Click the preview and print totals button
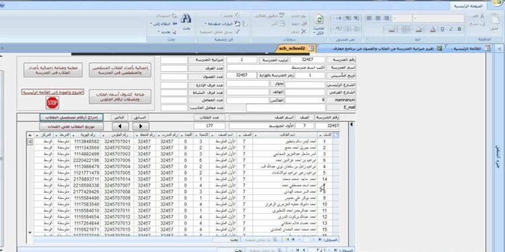This screenshot has width=505, height=252. [53, 70]
